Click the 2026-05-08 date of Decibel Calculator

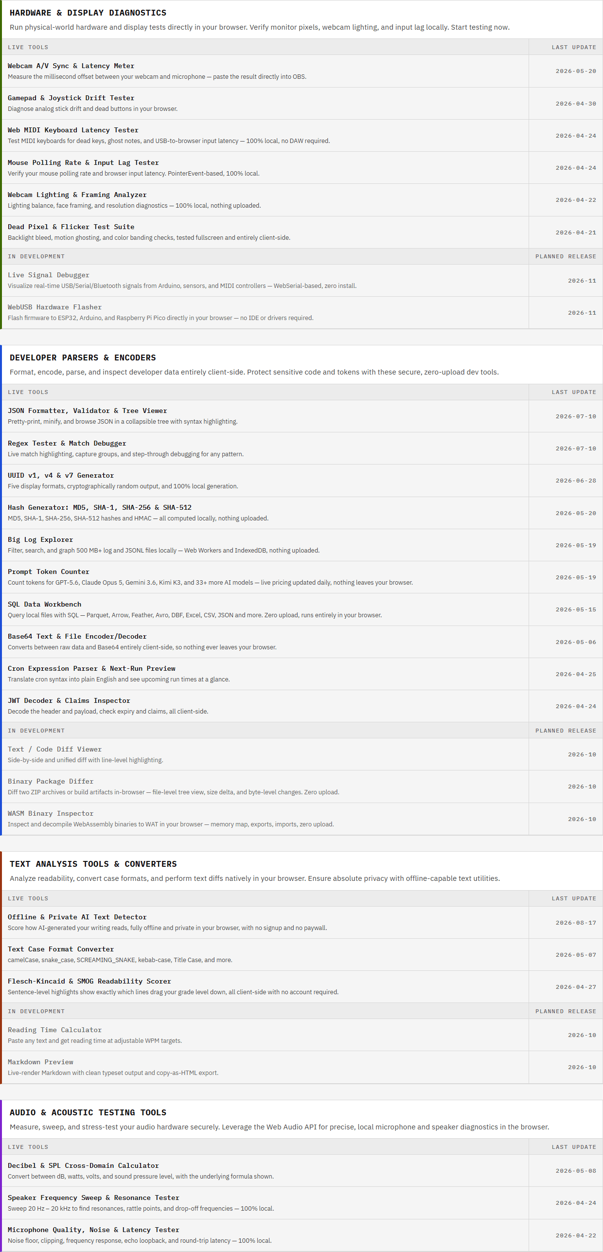point(576,1171)
